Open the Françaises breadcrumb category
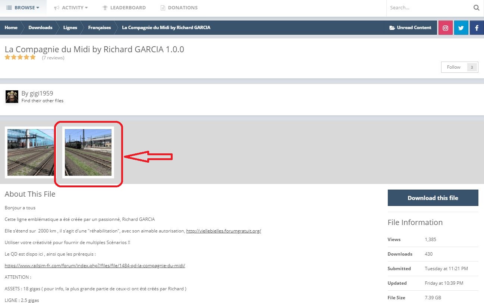 pyautogui.click(x=100, y=28)
